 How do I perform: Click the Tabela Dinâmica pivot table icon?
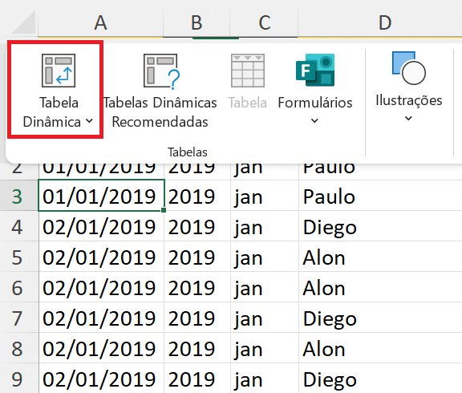pyautogui.click(x=59, y=71)
